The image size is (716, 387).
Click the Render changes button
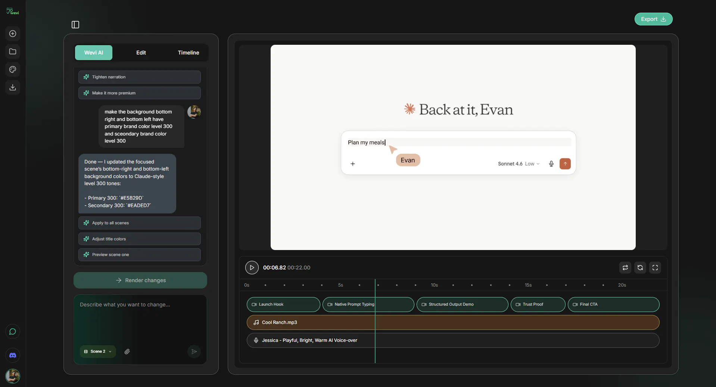[140, 280]
